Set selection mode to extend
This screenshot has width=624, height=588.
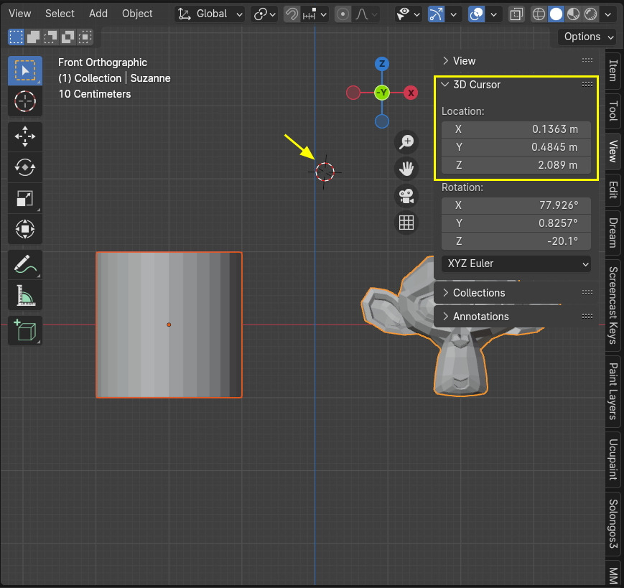coord(34,37)
